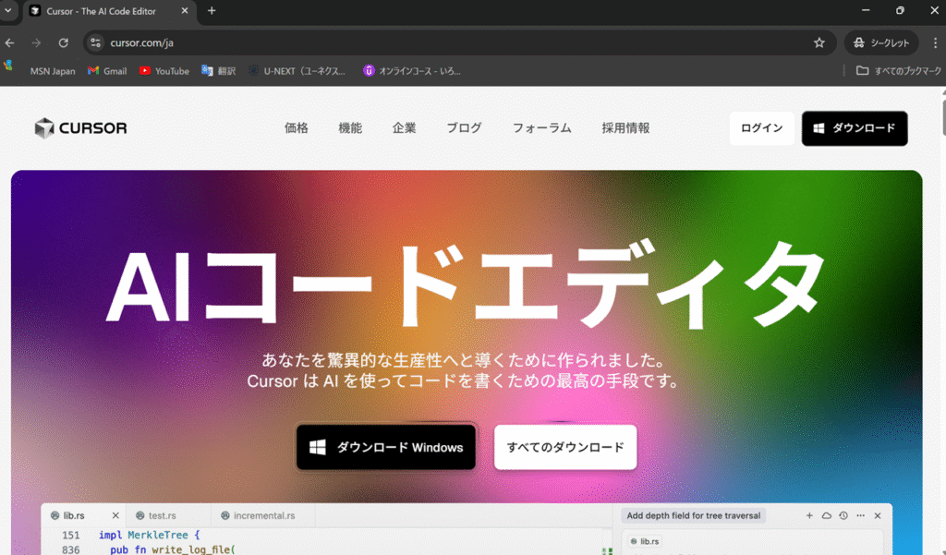Click the Add depth field for tree traversal title
946x555 pixels.
click(x=693, y=516)
